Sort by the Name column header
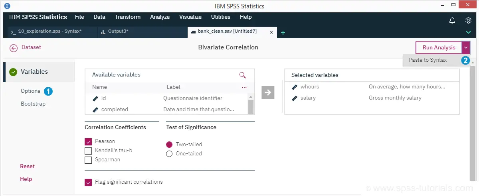479x196 pixels. tap(99, 87)
